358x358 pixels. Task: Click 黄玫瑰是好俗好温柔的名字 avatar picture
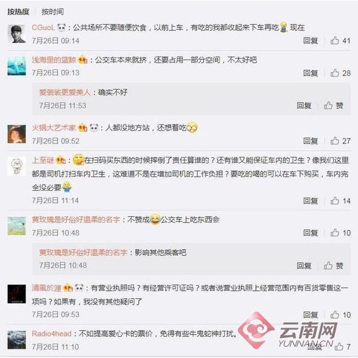pos(16,226)
